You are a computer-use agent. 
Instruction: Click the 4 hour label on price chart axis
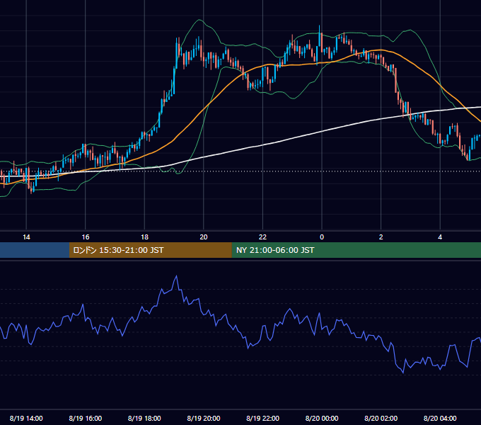[x=440, y=237]
